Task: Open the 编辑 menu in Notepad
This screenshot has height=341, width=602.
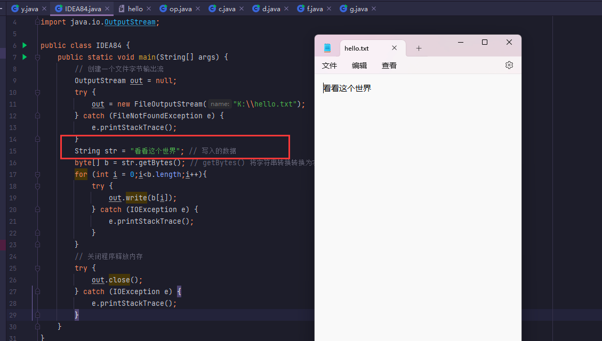Action: 359,66
